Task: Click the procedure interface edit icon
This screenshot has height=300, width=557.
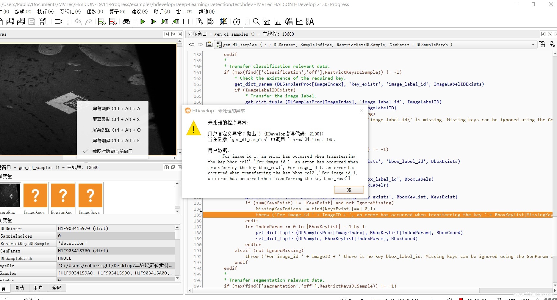Action: tap(209, 45)
